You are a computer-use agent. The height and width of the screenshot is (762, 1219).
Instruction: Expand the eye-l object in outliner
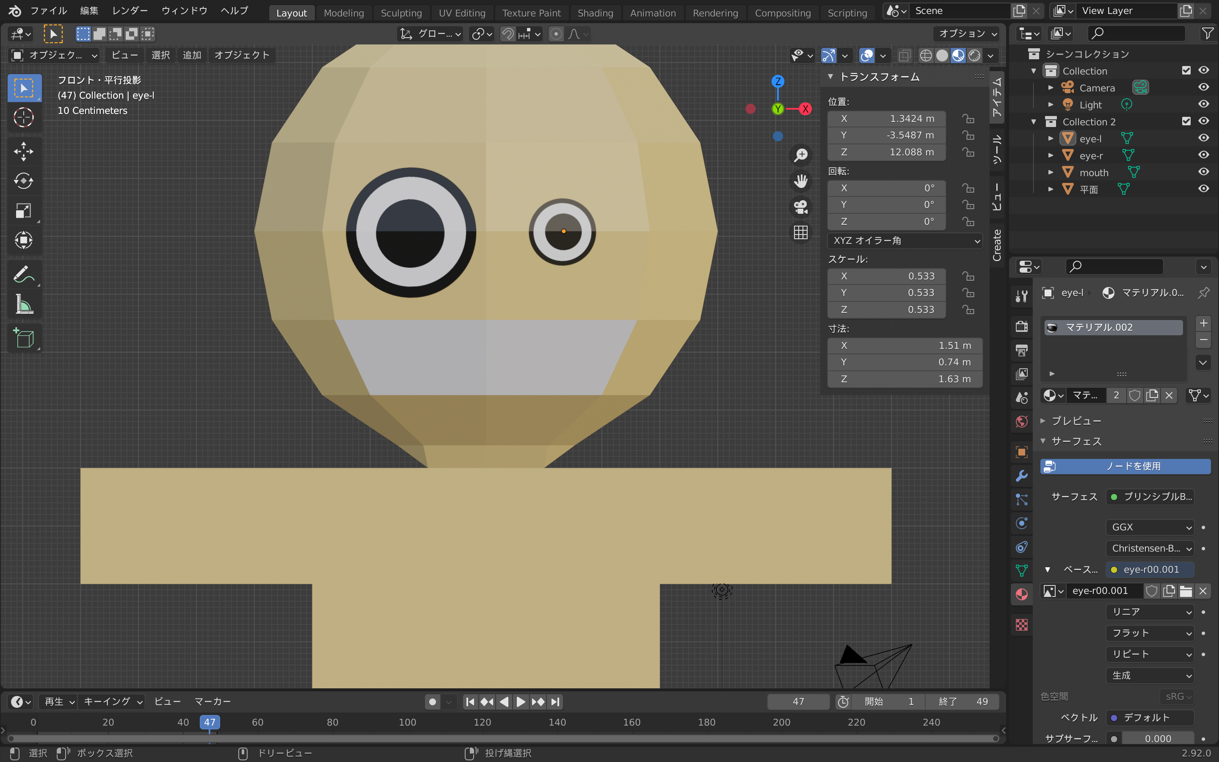pyautogui.click(x=1051, y=138)
